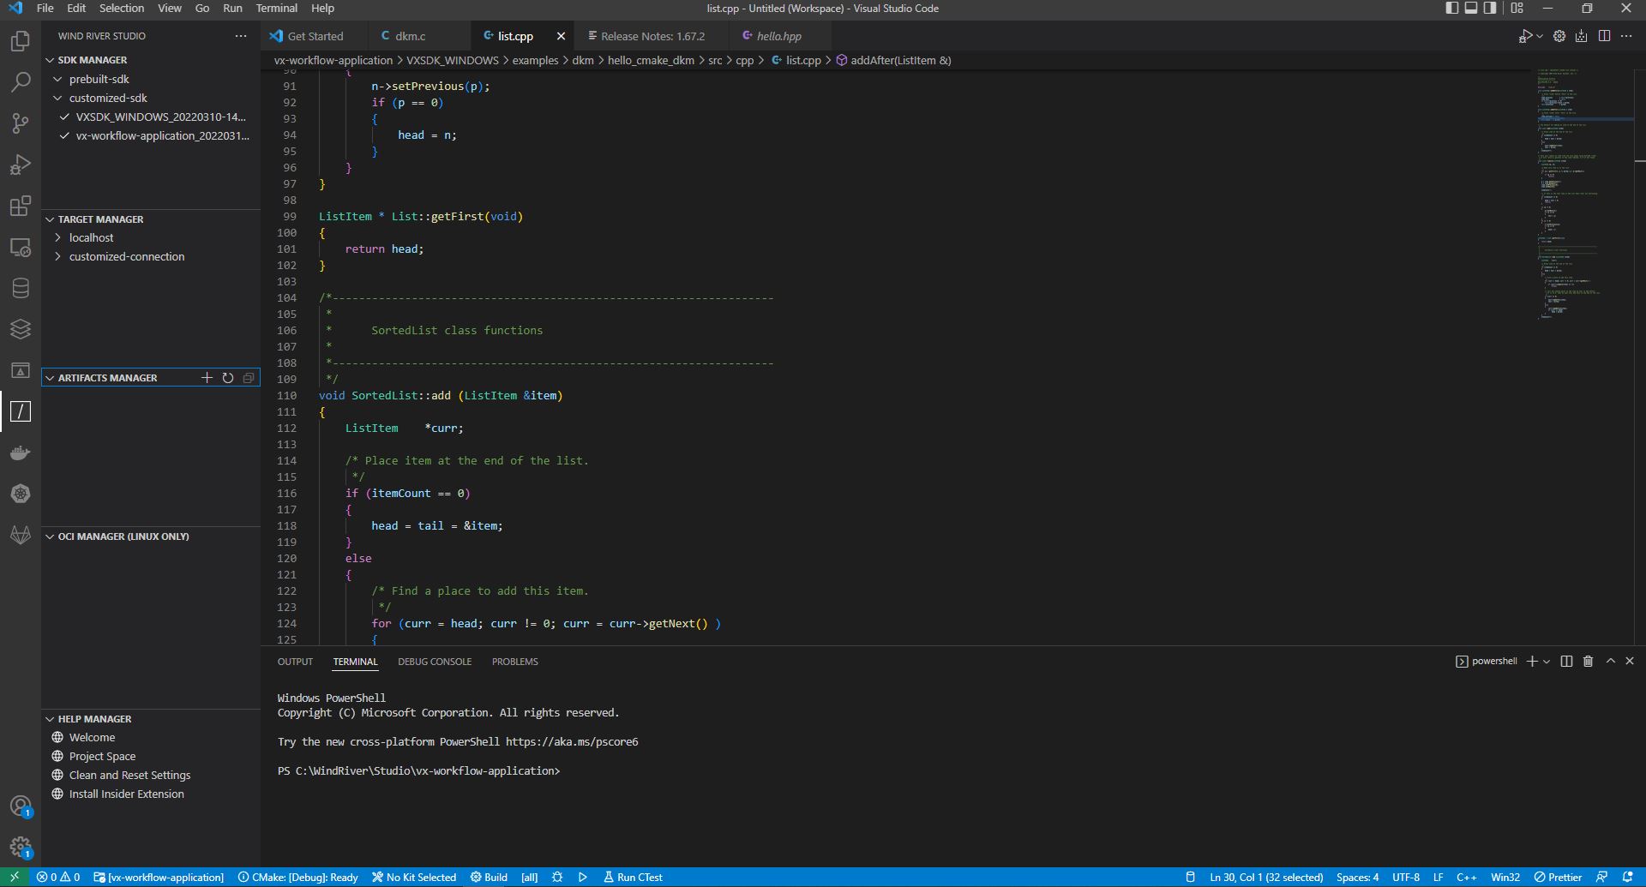Change the C++ language mode

click(1467, 877)
